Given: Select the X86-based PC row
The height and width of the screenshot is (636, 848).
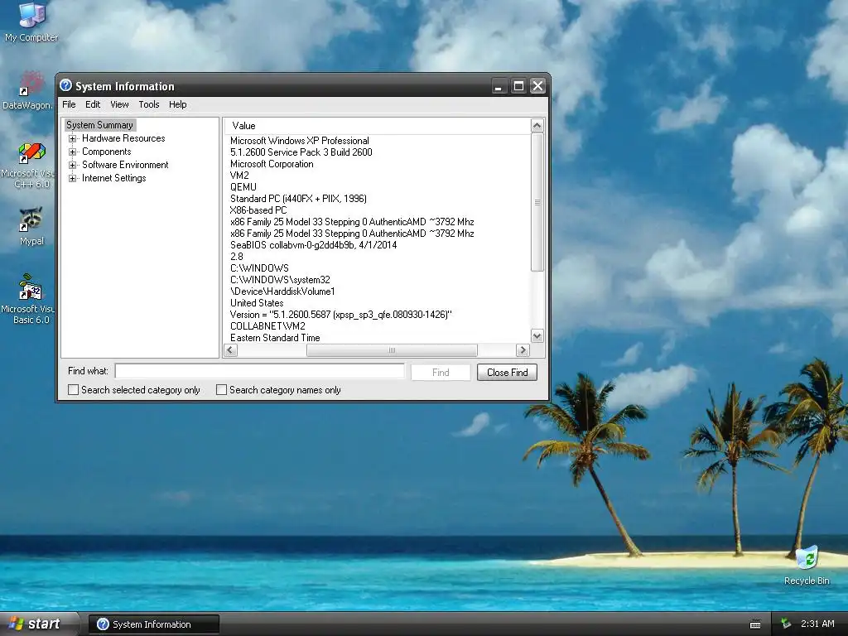Looking at the screenshot, I should pos(258,210).
